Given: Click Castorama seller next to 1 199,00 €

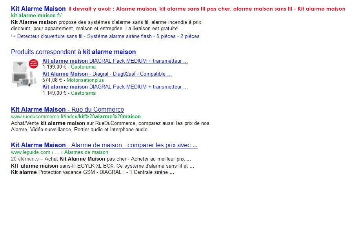Looking at the screenshot, I should click(x=83, y=67).
